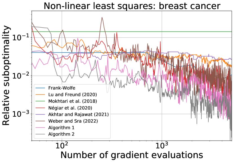Click the brown line swatch beside Weber and Sra

click(x=40, y=121)
